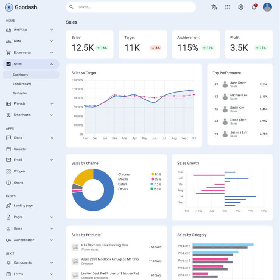
Task: Open Widgets in the sidebar
Action: pos(19,171)
